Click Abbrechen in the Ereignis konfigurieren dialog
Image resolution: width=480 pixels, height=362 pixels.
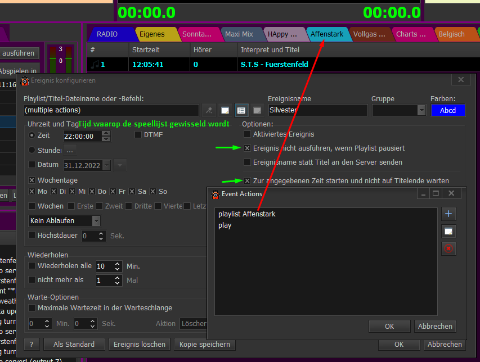(x=445, y=344)
